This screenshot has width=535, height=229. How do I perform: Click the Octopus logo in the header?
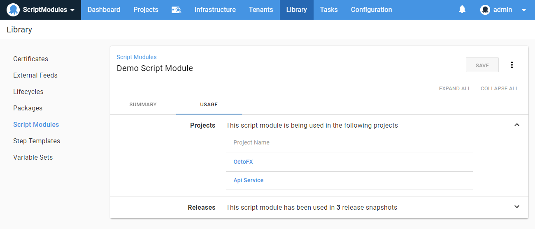tap(13, 10)
